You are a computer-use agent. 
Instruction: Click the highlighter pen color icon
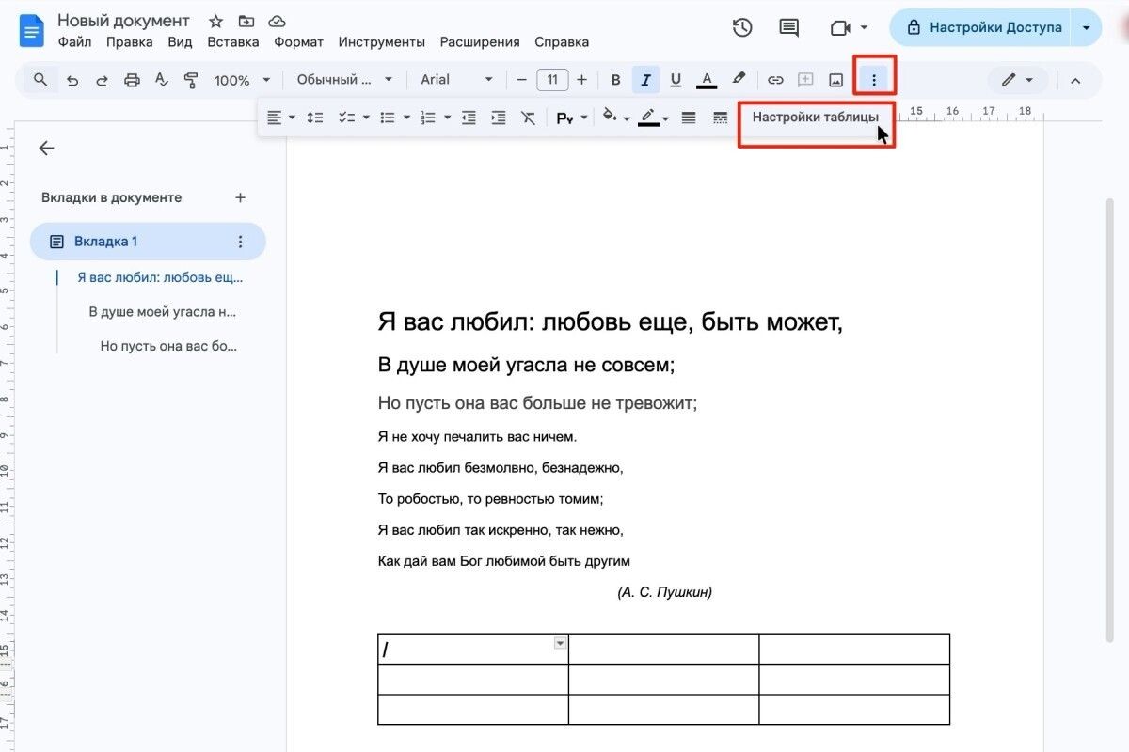tap(739, 80)
